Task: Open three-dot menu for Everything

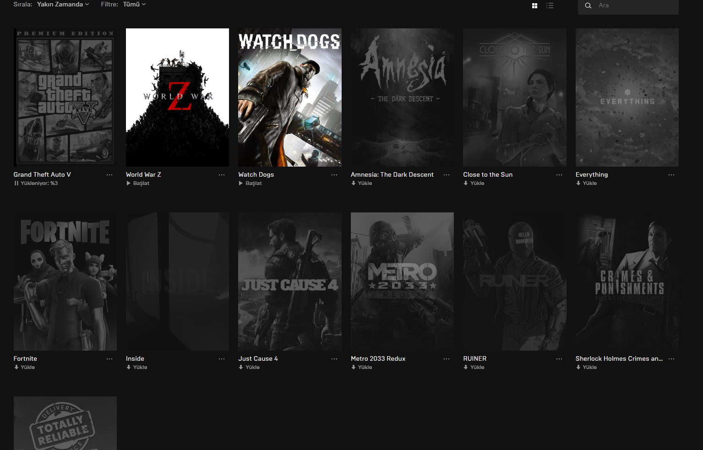Action: [671, 175]
